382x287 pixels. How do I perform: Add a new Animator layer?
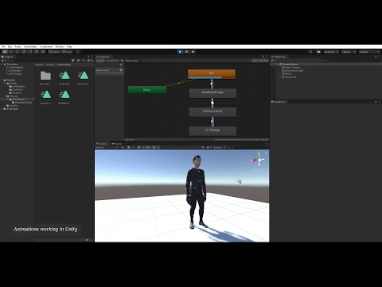click(x=121, y=65)
